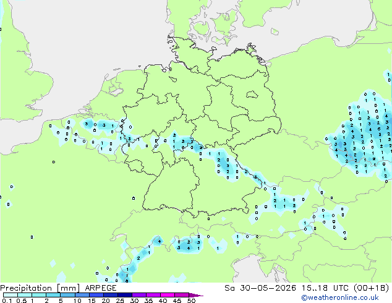Click the '20' legend scale label
Image resolution: width=392 pixels, height=303 pixels.
(106, 301)
